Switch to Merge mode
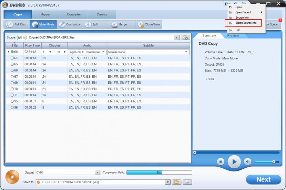Screen dimensions: 286x190 119,24
